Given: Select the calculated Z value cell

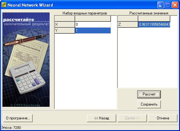Looking at the screenshot, I should pos(154,25).
